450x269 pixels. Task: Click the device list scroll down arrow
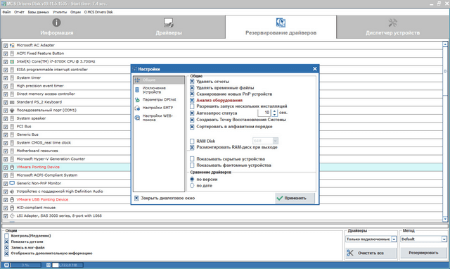tap(445, 219)
